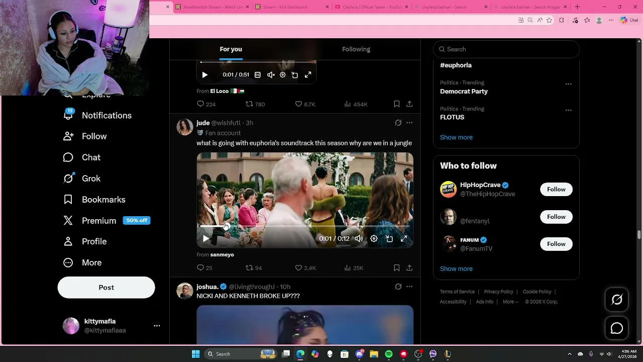Image resolution: width=643 pixels, height=362 pixels.
Task: Open Chat in the left sidebar
Action: click(82, 157)
